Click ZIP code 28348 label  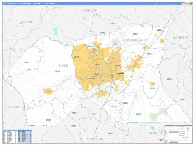(114, 107)
